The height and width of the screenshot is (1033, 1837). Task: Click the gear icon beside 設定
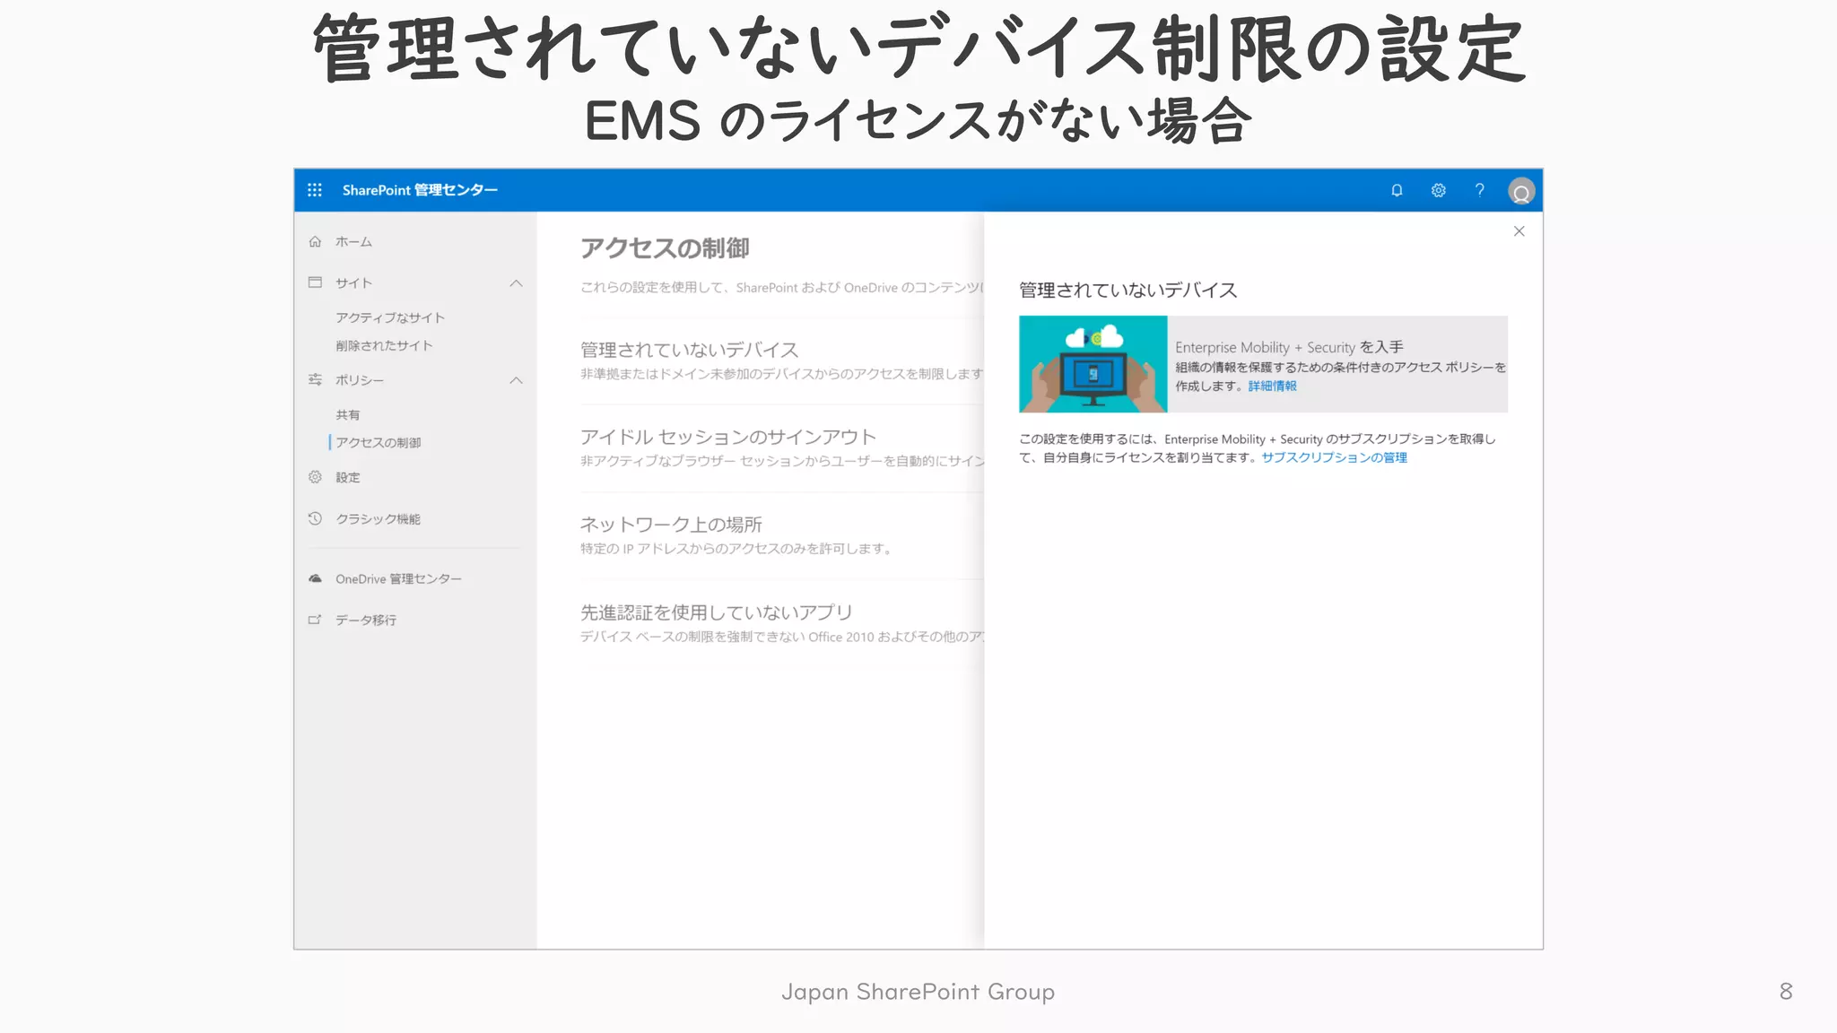click(315, 477)
